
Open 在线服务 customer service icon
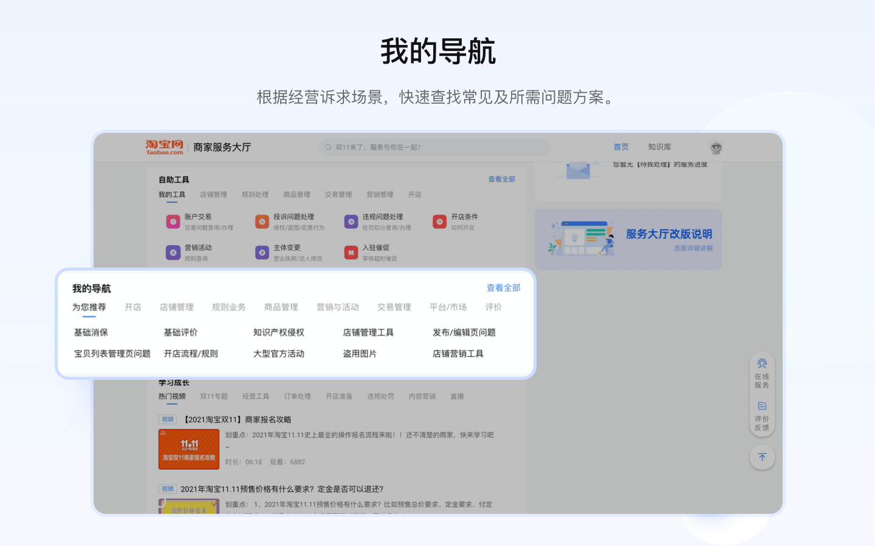tap(762, 364)
